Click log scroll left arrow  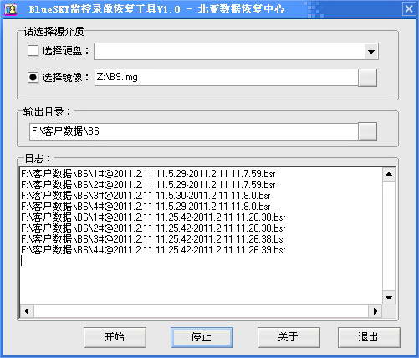point(27,311)
